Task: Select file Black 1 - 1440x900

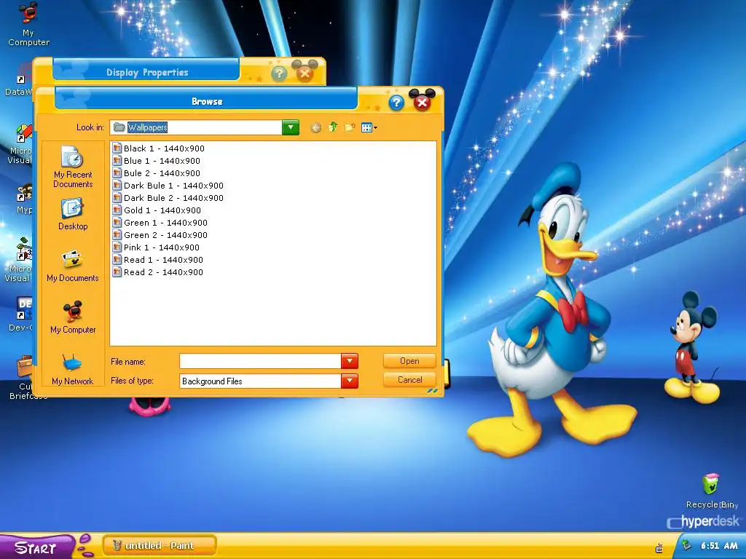Action: coord(158,148)
